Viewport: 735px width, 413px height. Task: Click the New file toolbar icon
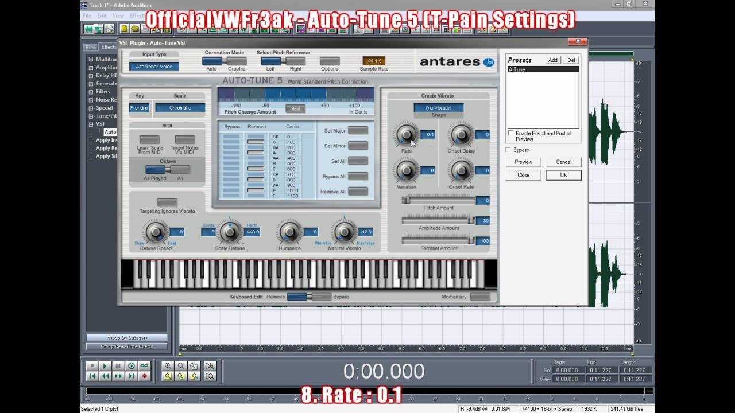pyautogui.click(x=125, y=29)
